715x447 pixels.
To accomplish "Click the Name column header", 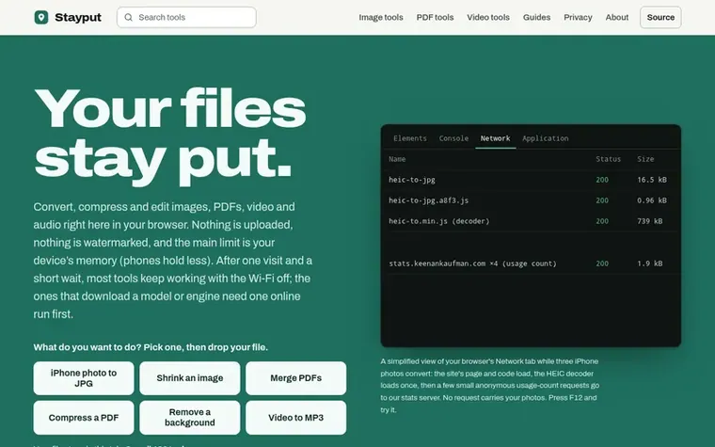I will pos(397,159).
